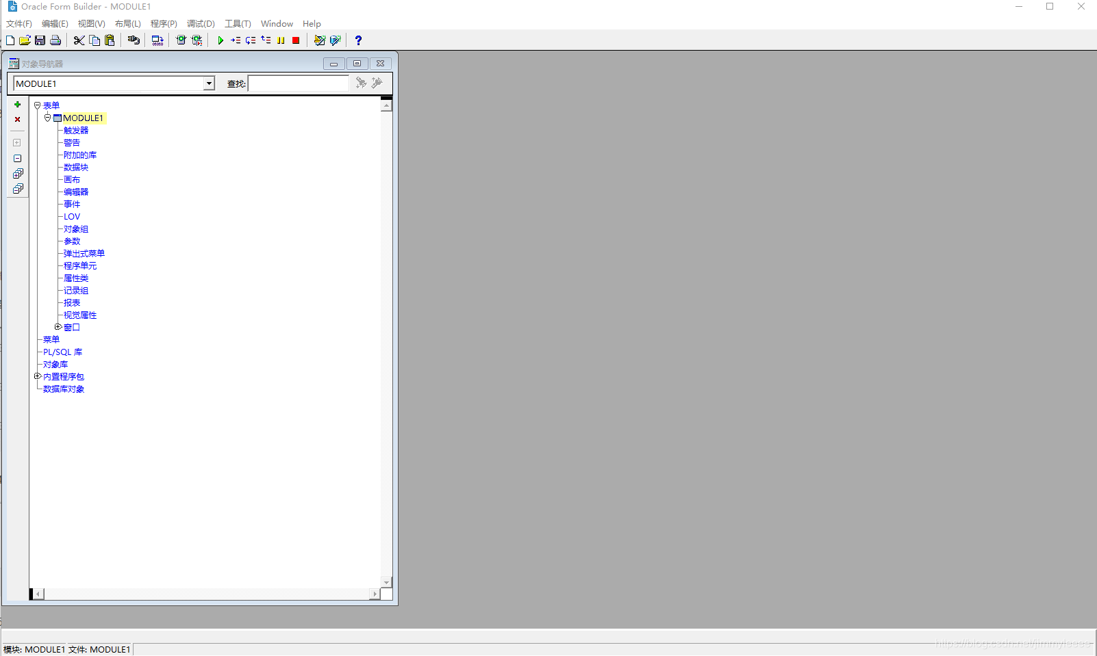Click the green Go debug arrow
The image size is (1097, 656).
[220, 40]
